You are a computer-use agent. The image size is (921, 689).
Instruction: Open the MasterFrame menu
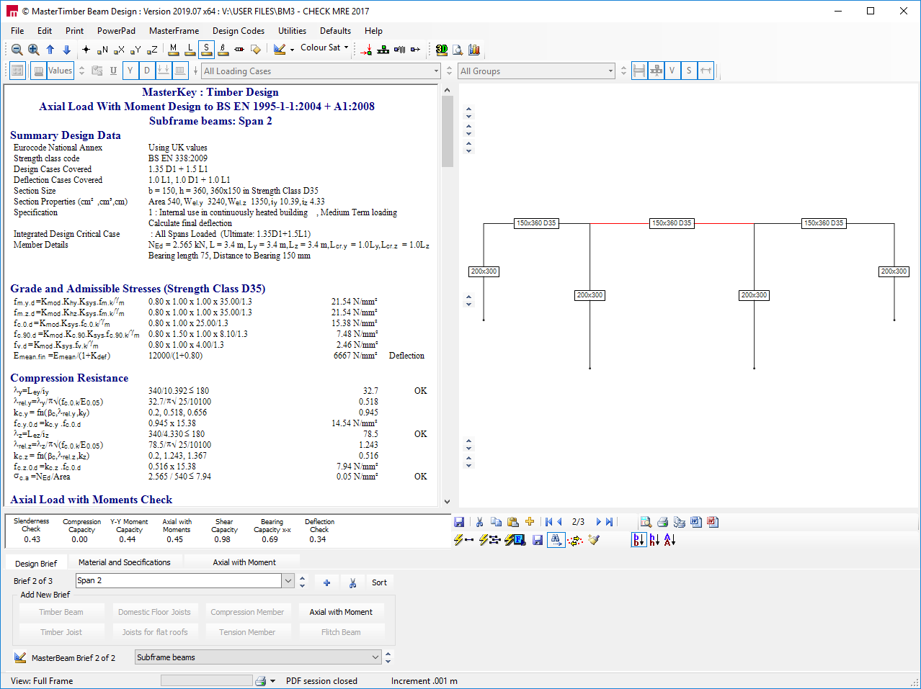tap(174, 31)
